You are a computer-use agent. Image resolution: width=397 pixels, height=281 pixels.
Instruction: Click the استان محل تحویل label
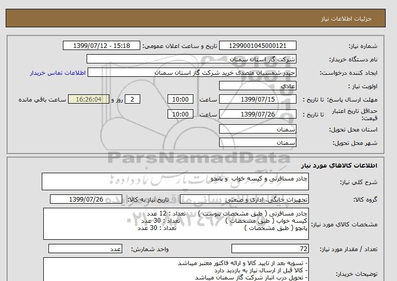[x=353, y=129]
